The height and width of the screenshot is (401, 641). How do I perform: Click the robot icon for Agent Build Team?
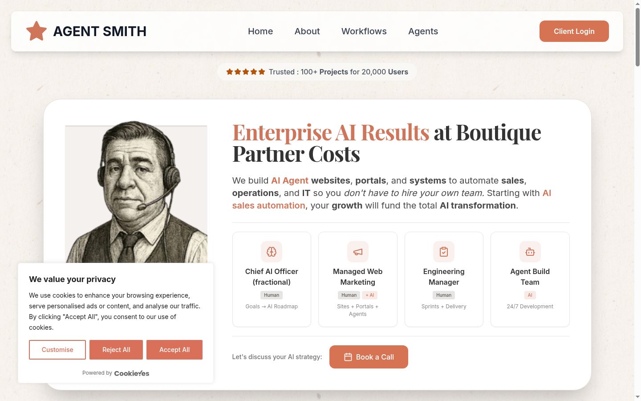click(x=530, y=252)
